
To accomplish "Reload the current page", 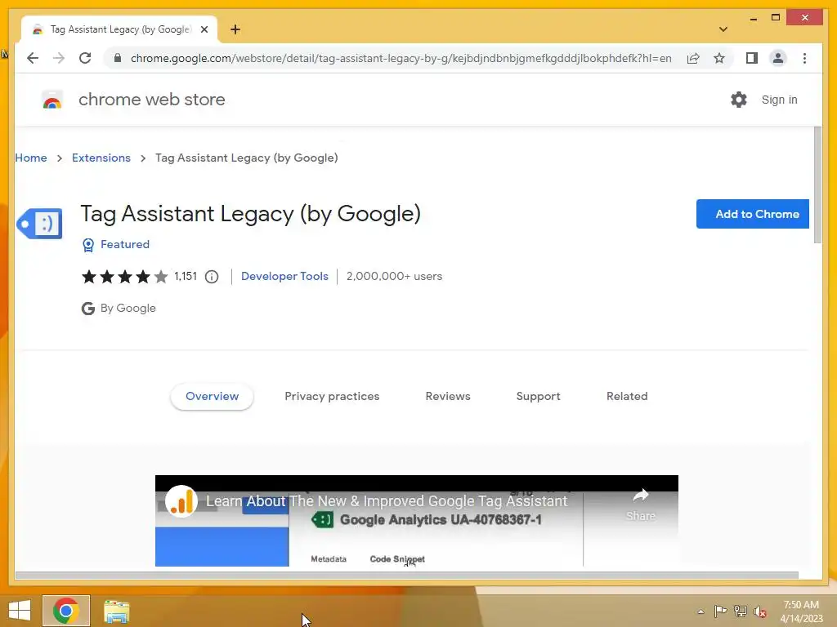I will (85, 58).
